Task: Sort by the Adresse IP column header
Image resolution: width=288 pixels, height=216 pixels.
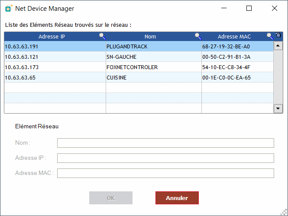Action: pos(52,36)
